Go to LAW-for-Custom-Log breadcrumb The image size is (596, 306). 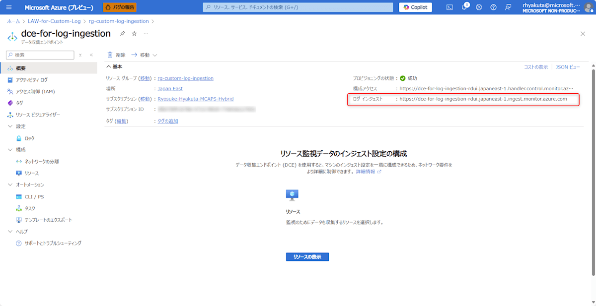(x=55, y=21)
